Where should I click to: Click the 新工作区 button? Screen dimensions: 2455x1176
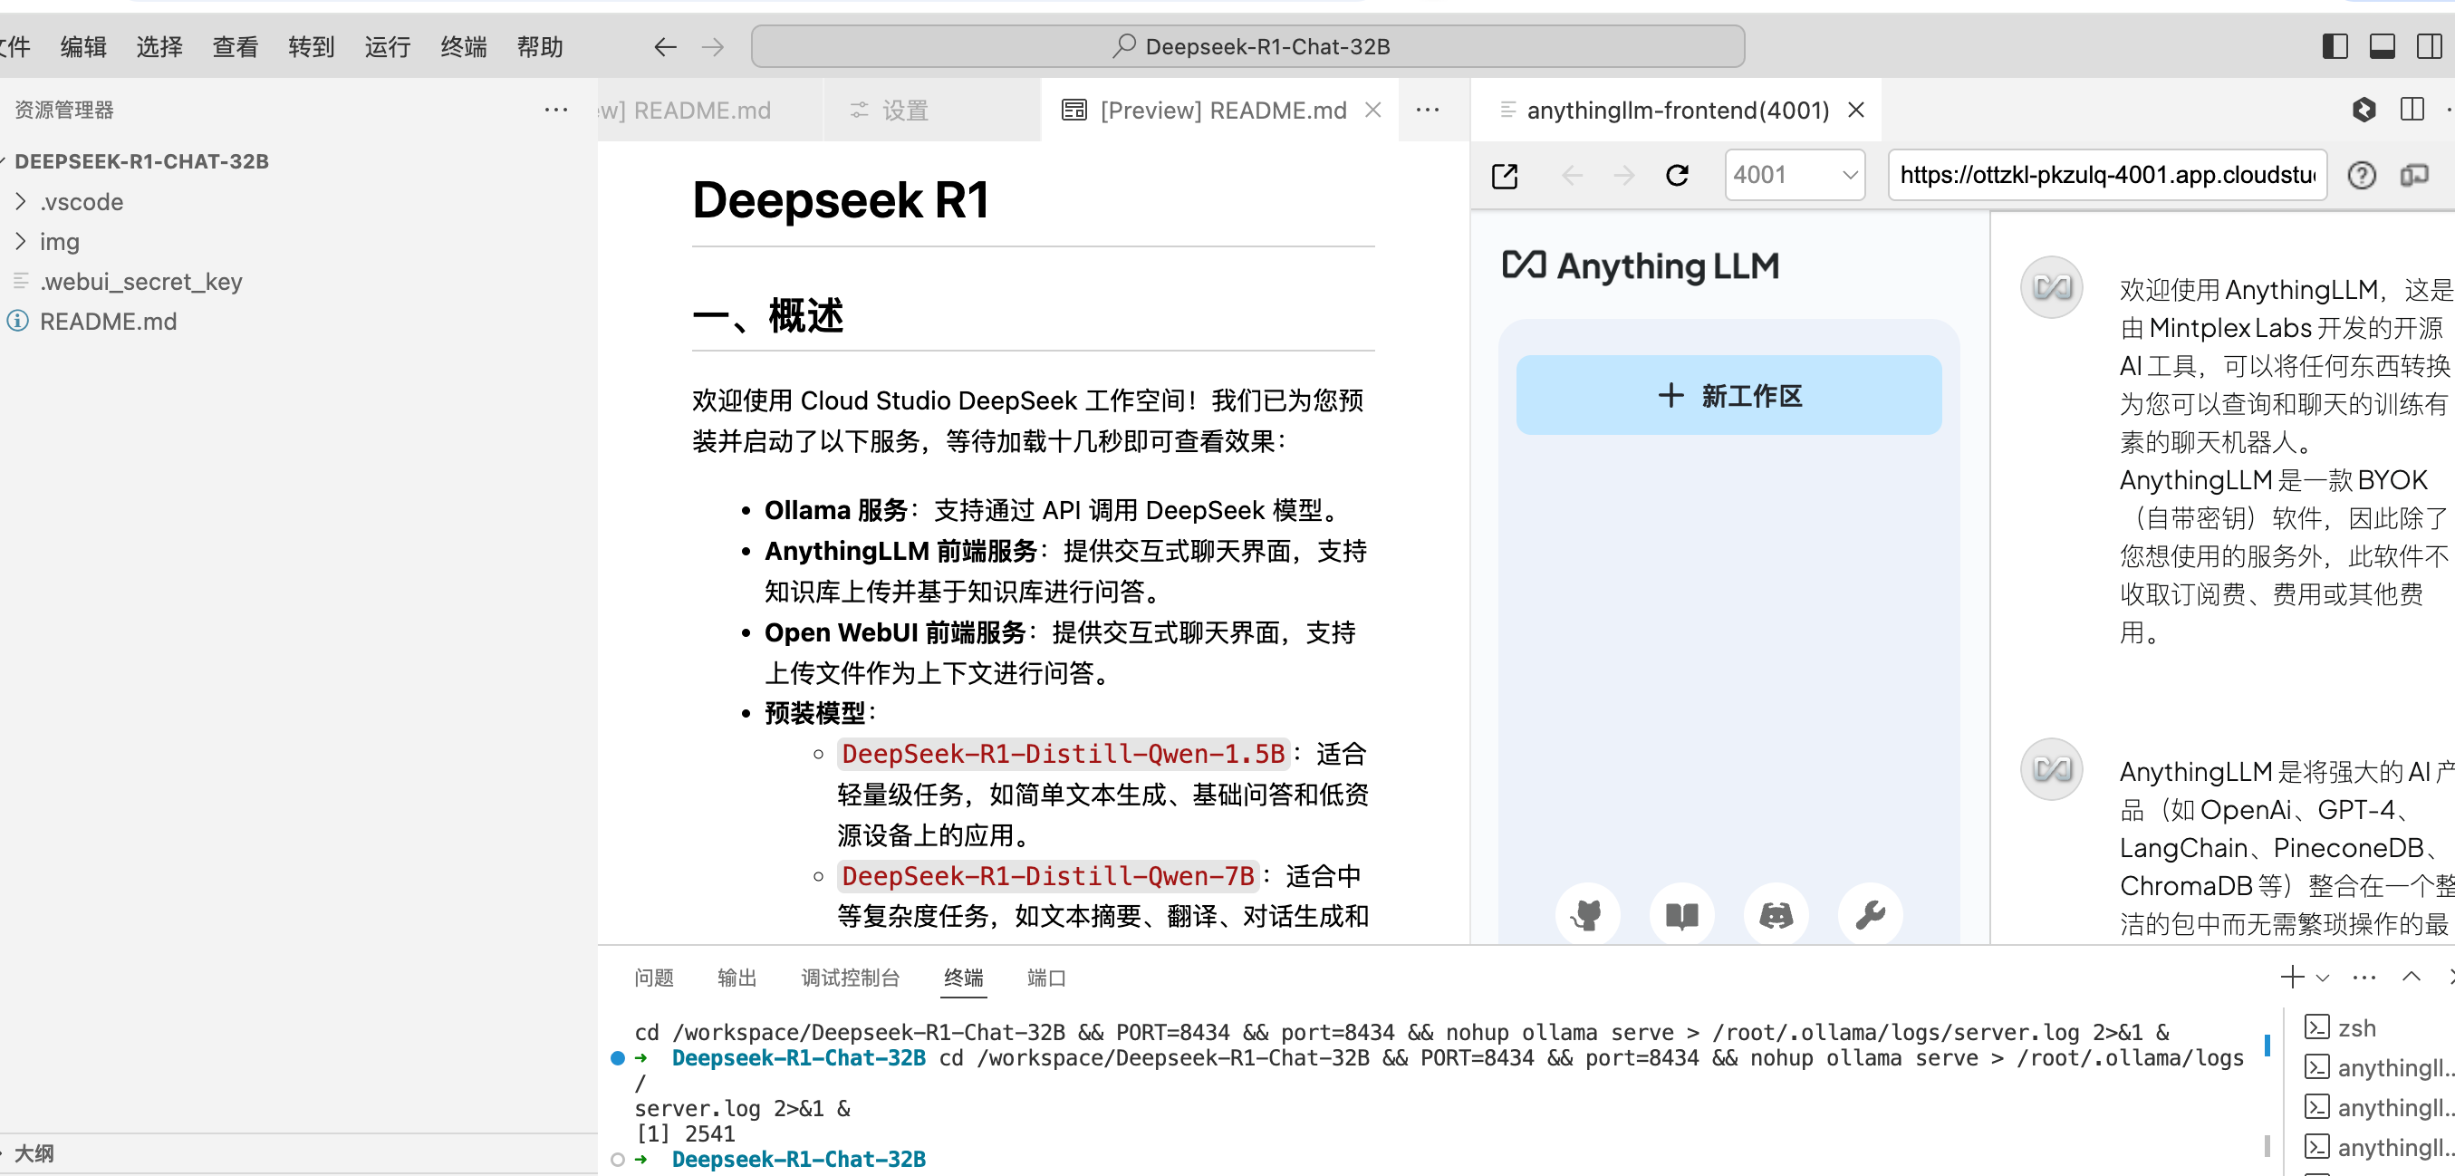coord(1728,396)
